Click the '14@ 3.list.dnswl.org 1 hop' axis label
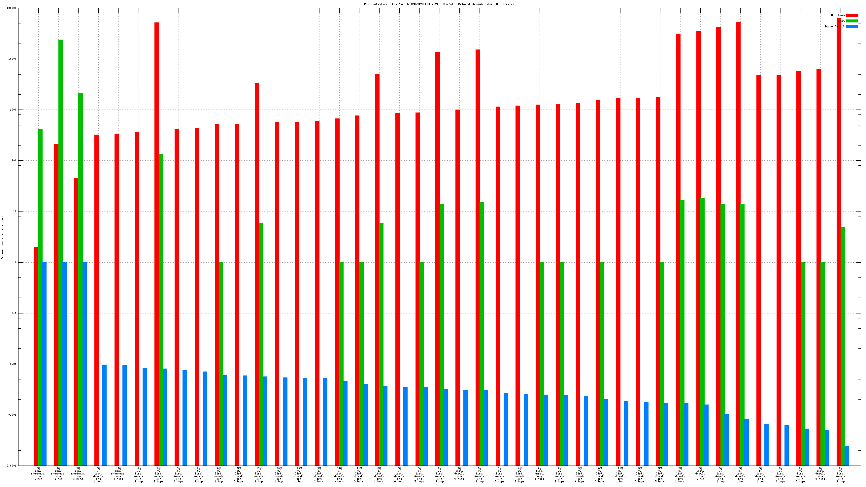Screen dimensions: 866x487 coord(138,474)
